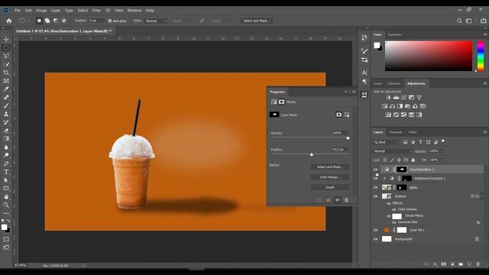Select the Clone Stamp tool
The width and height of the screenshot is (489, 275).
pyautogui.click(x=6, y=114)
